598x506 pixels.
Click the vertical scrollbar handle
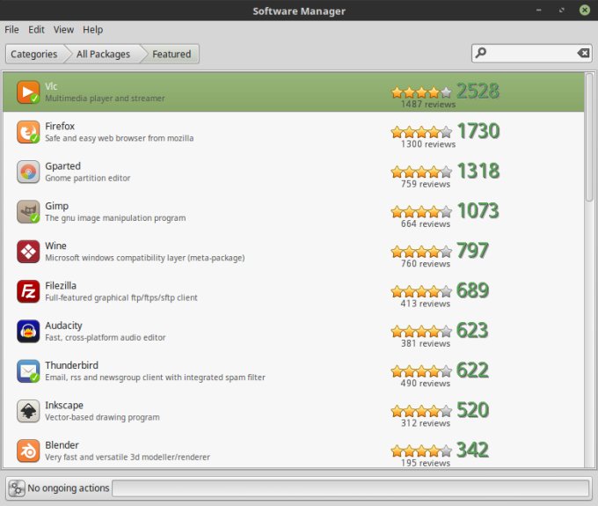[x=589, y=137]
